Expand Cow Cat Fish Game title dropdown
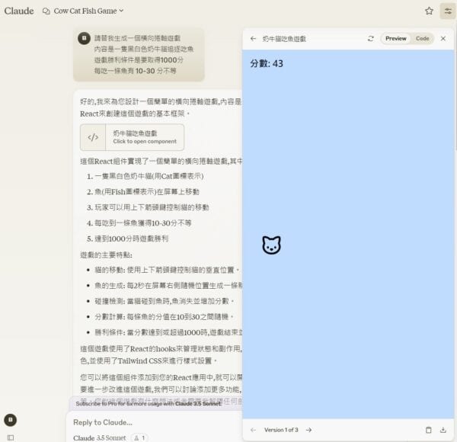The width and height of the screenshot is (457, 442). tap(88, 11)
